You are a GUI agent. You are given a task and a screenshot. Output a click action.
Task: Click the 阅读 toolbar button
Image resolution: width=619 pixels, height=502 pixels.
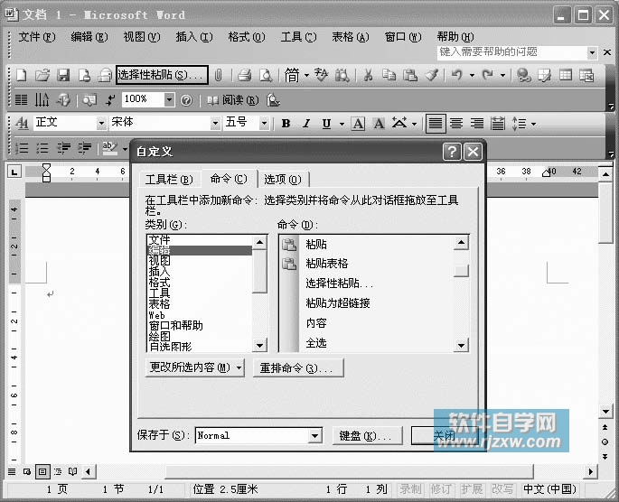click(233, 100)
